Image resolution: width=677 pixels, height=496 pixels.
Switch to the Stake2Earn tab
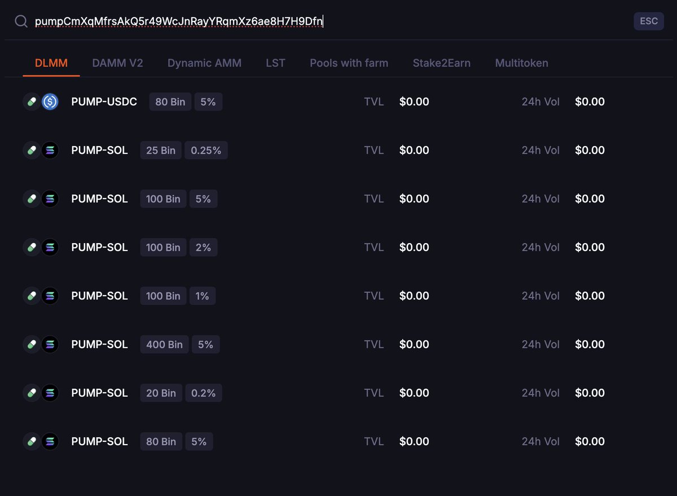pos(442,63)
